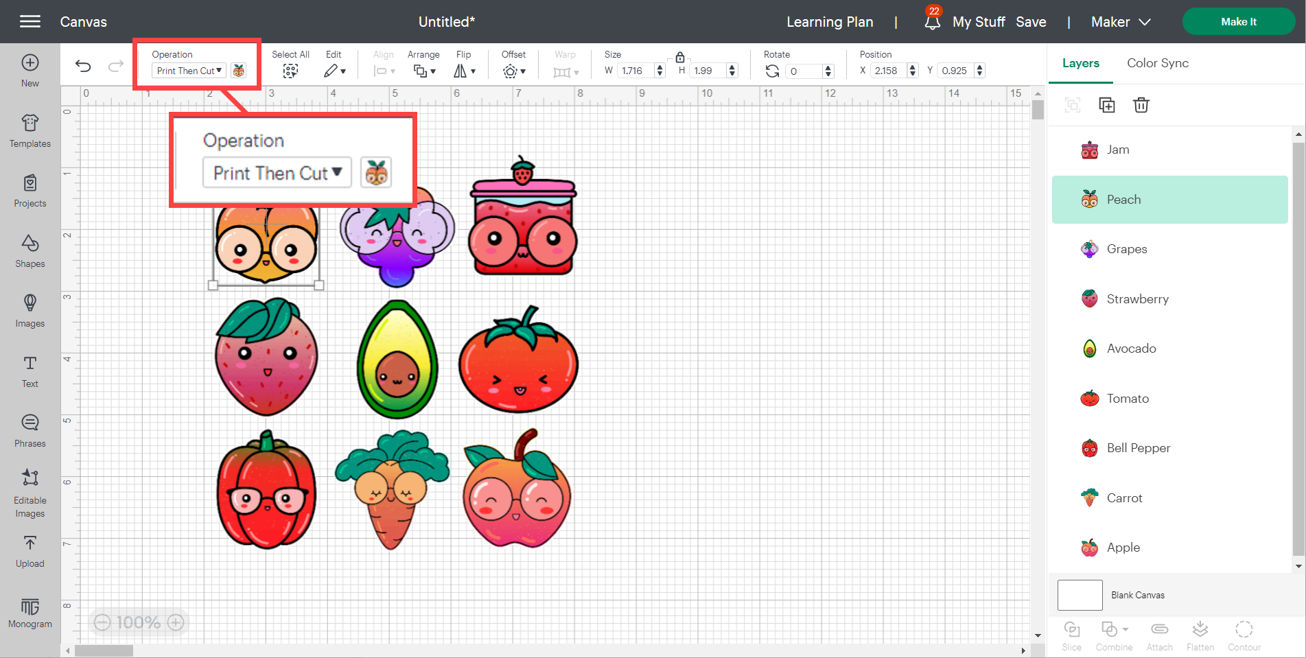The height and width of the screenshot is (658, 1306).
Task: Click the Undo icon
Action: pyautogui.click(x=83, y=65)
